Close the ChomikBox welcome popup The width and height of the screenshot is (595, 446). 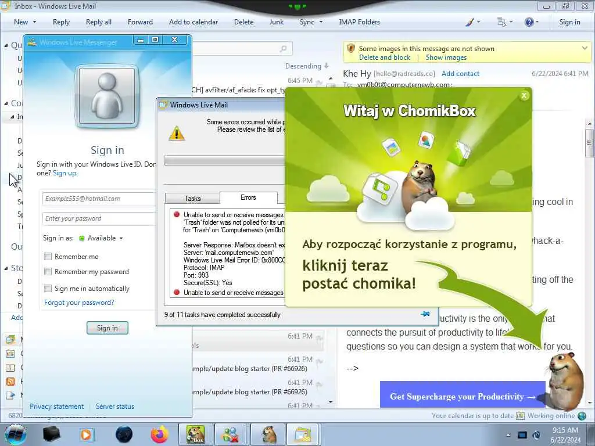coord(524,96)
